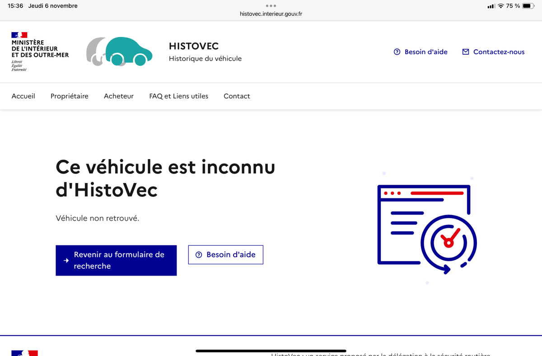Open the Accueil menu item

click(x=23, y=96)
